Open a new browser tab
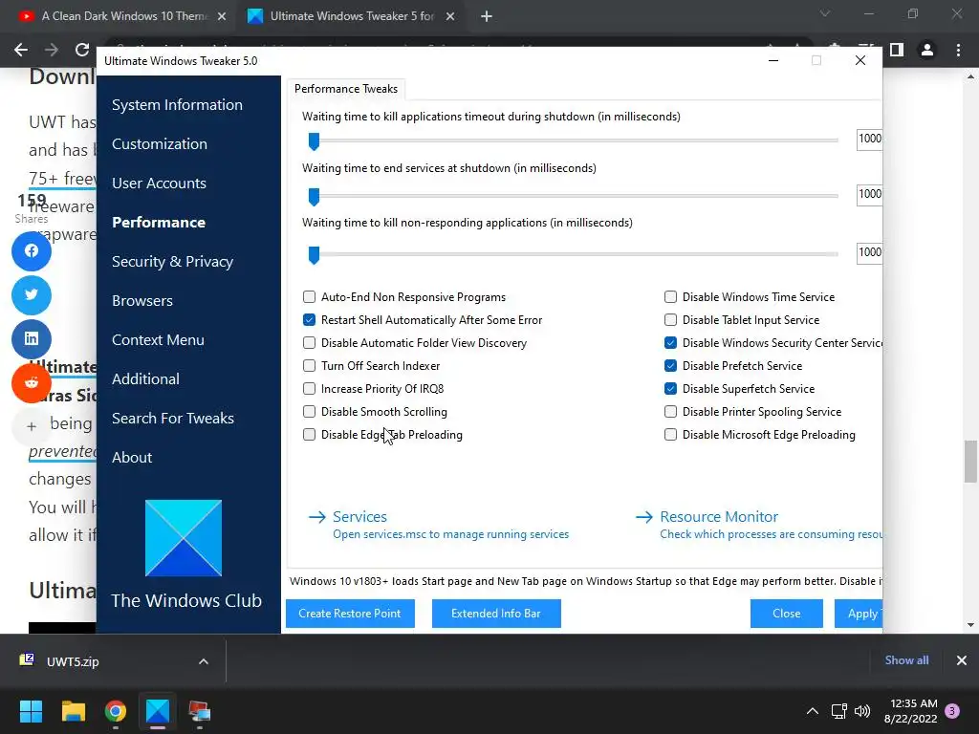The height and width of the screenshot is (734, 979). (x=487, y=16)
